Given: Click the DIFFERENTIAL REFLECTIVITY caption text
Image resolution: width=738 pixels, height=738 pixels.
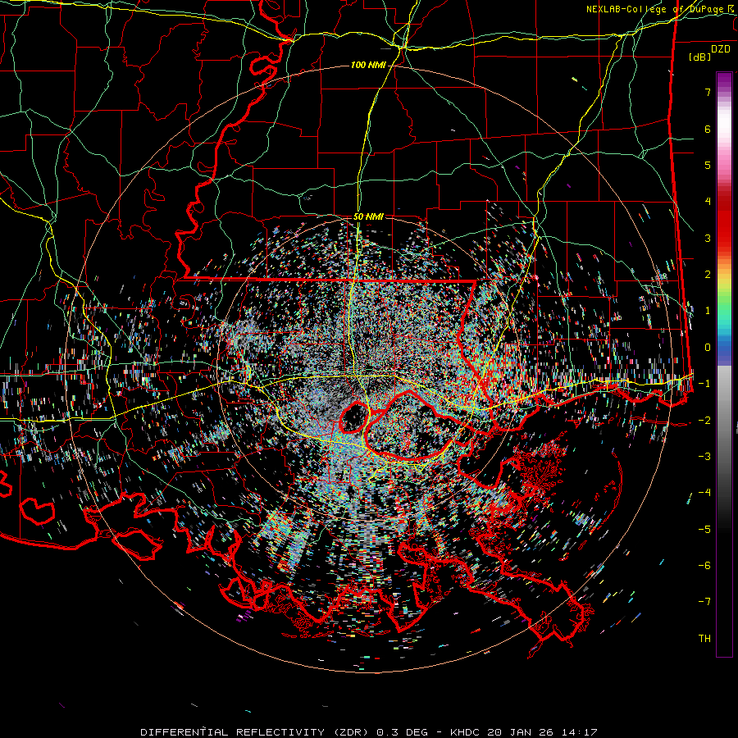Looking at the screenshot, I should (x=233, y=732).
